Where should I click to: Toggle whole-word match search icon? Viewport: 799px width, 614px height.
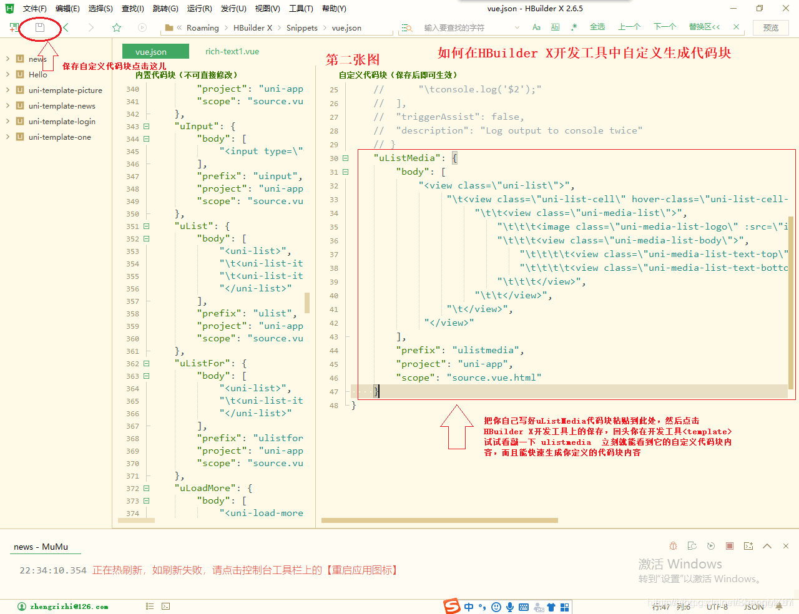tap(556, 27)
